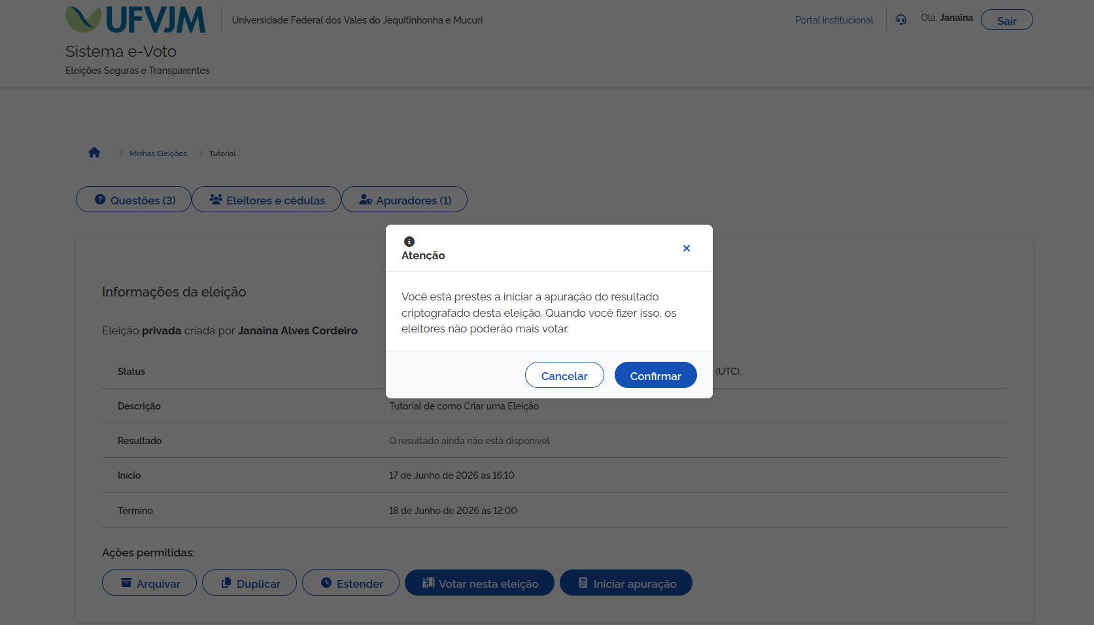Image resolution: width=1094 pixels, height=625 pixels.
Task: Click Sistema e-Voto title
Action: [121, 51]
